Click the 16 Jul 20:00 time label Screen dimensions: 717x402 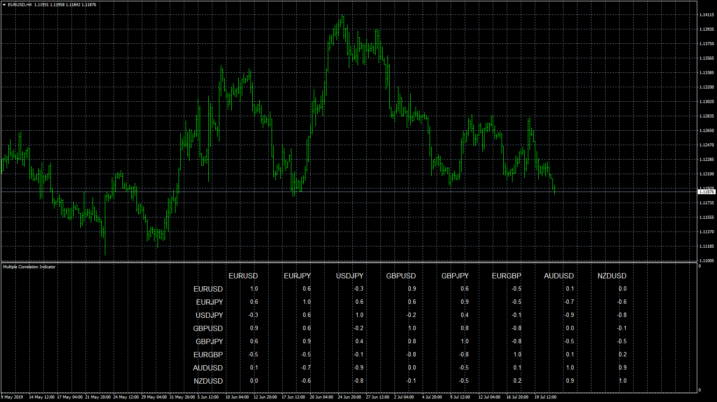point(517,397)
